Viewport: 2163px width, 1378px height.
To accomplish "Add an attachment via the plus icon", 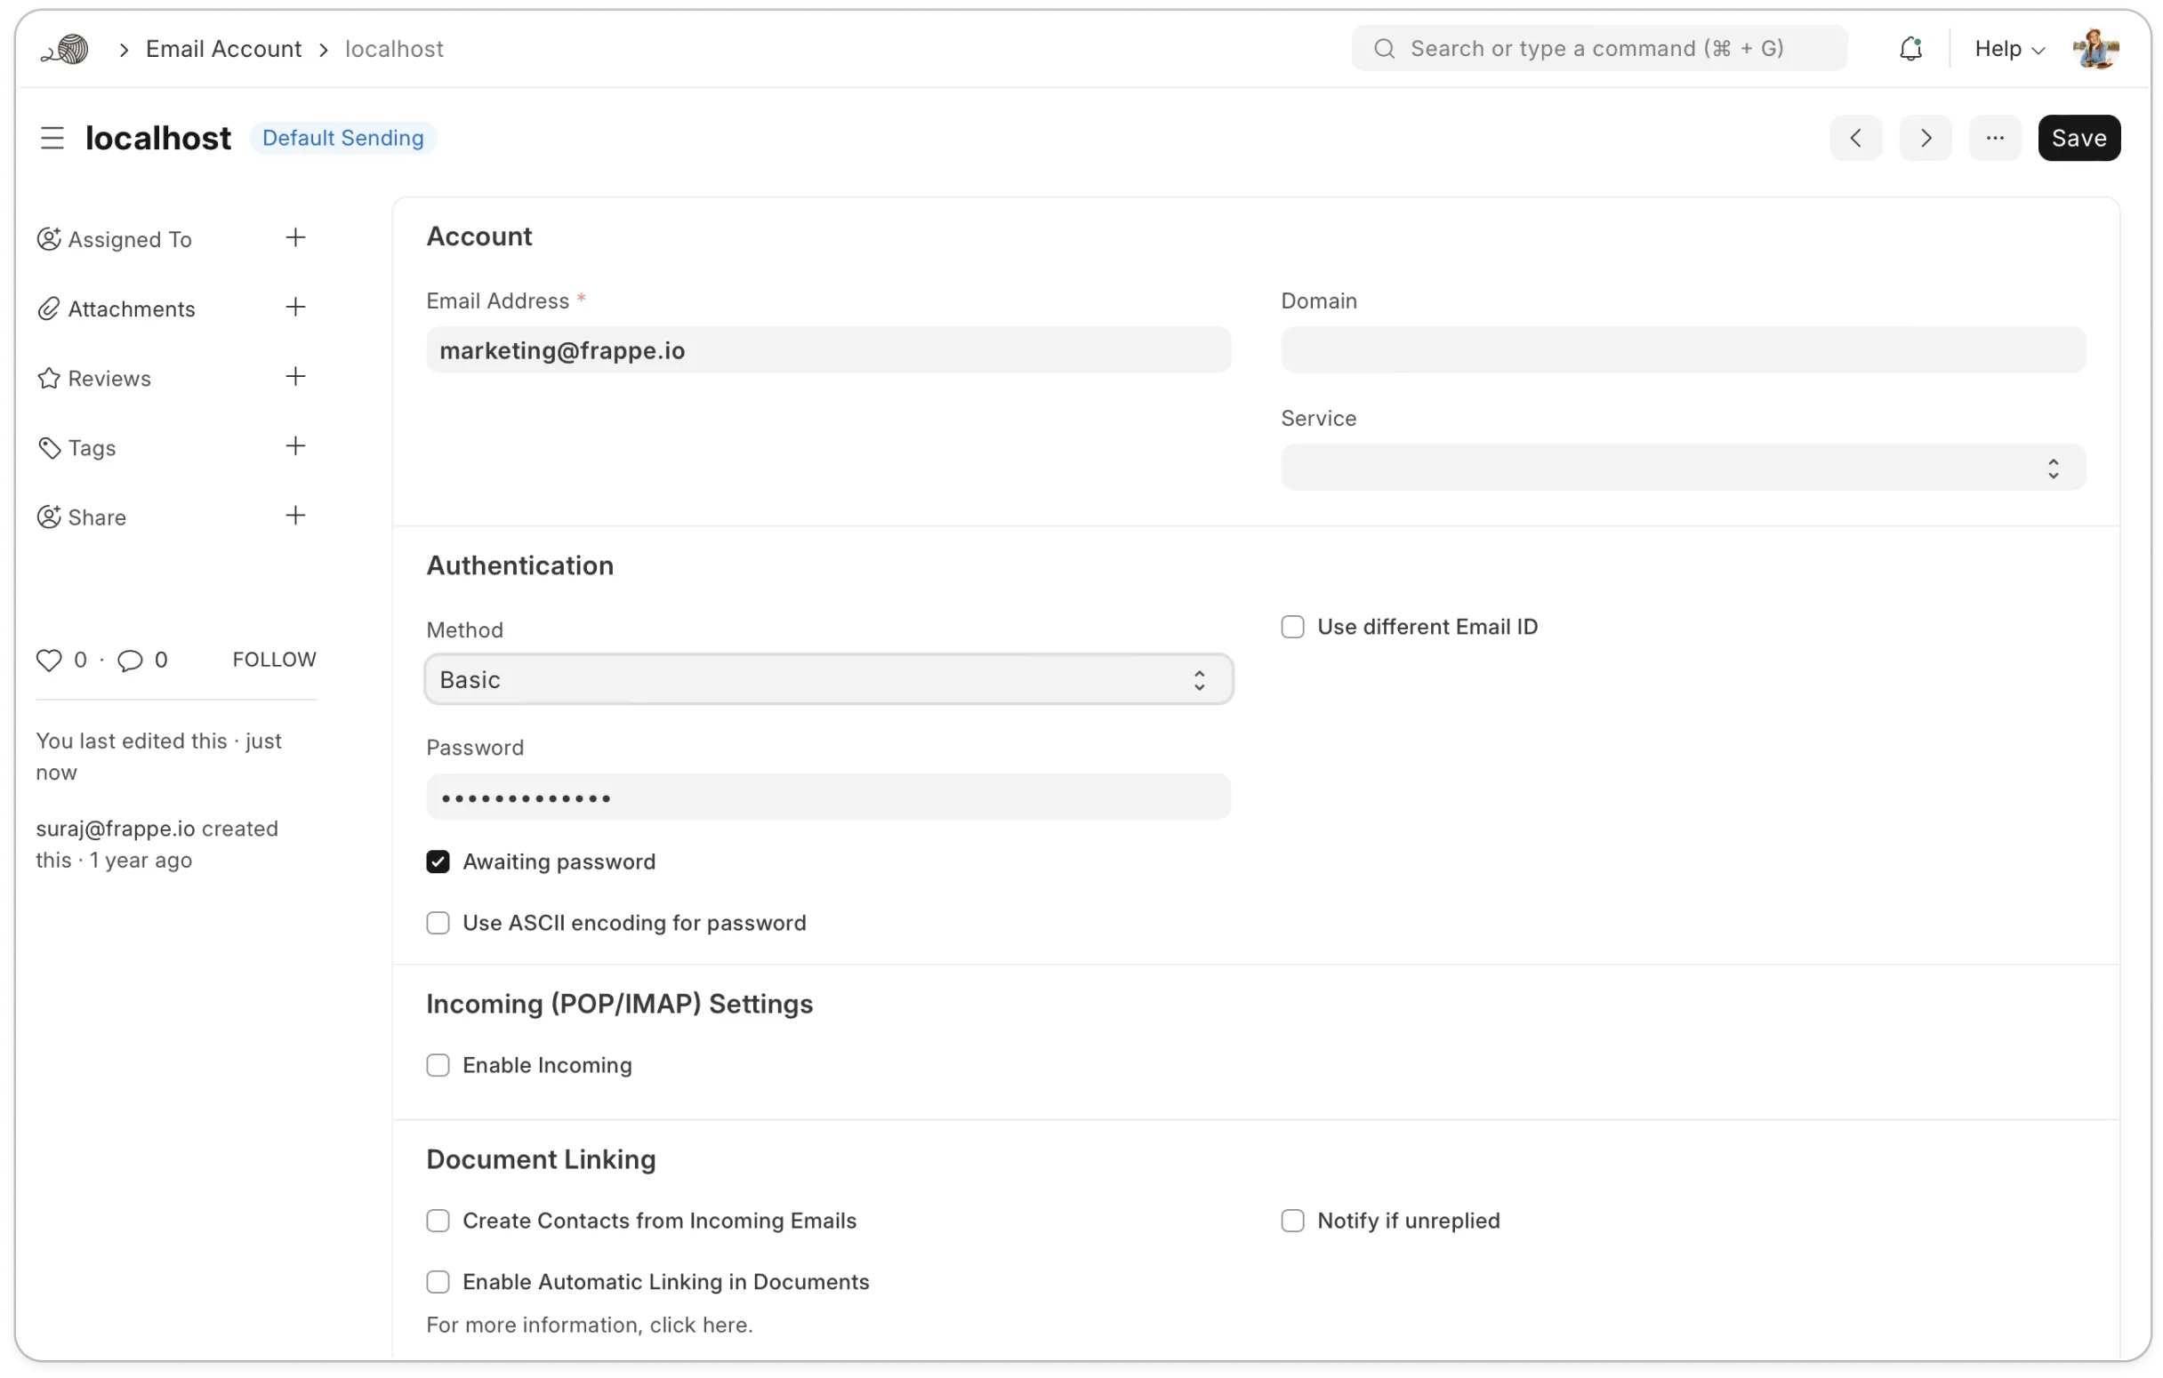I will point(295,308).
